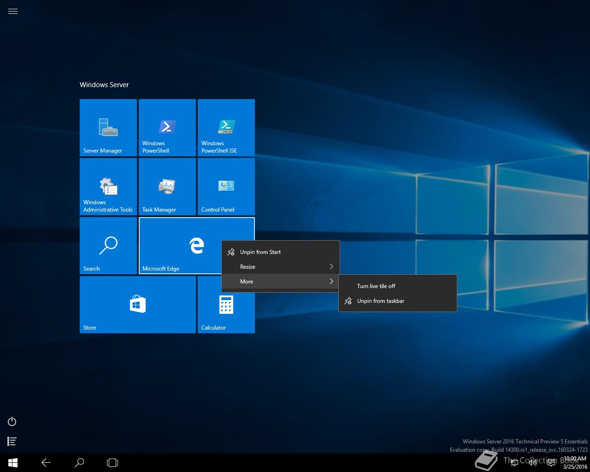Expand the More submenu chevron
The image size is (590, 472).
point(331,282)
